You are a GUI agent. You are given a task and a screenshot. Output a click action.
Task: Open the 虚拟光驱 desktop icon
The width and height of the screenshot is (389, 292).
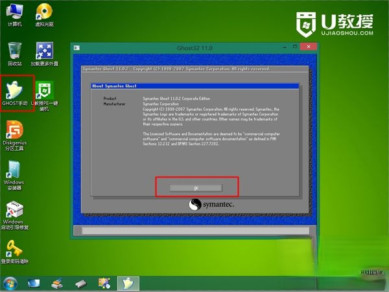(x=44, y=16)
